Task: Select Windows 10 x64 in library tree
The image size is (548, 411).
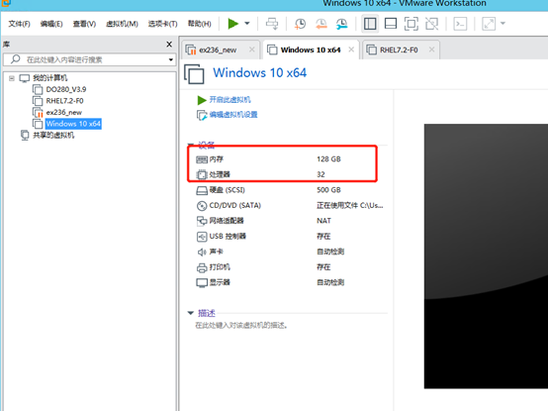Action: (x=73, y=124)
